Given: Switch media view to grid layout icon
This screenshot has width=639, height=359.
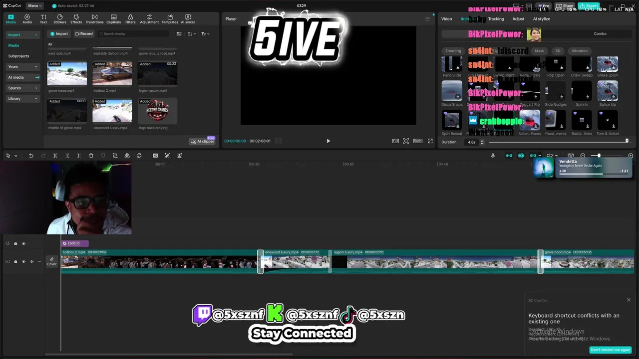Looking at the screenshot, I should point(179,34).
